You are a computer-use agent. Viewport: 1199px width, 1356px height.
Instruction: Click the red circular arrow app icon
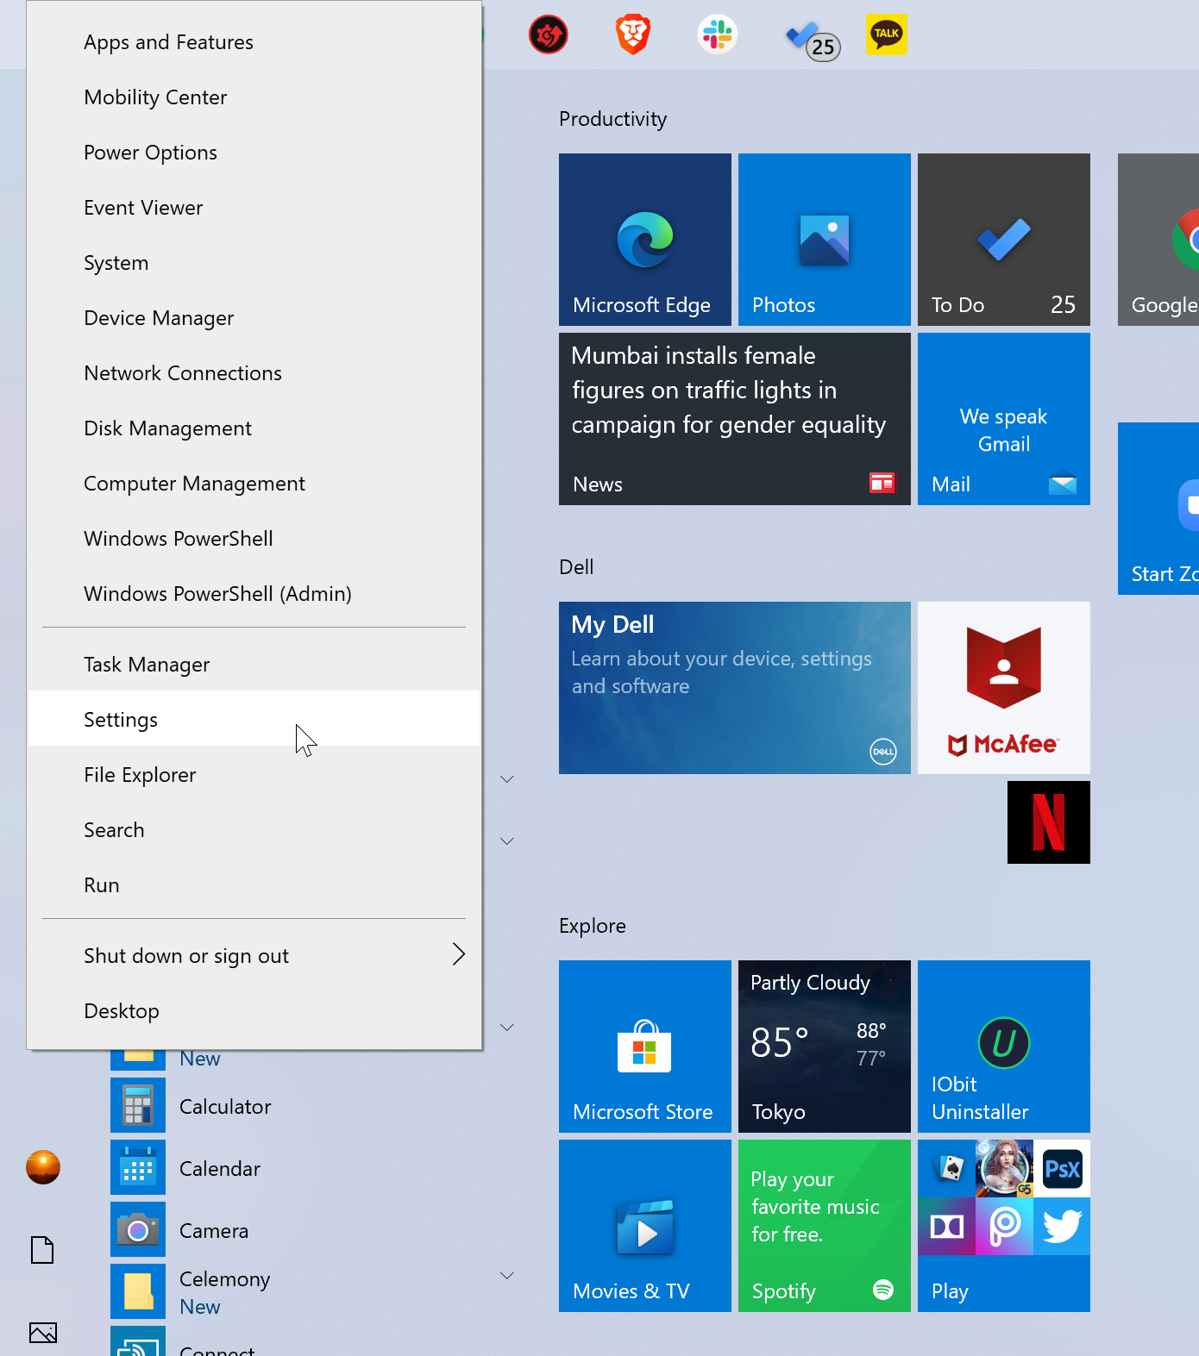coord(549,34)
